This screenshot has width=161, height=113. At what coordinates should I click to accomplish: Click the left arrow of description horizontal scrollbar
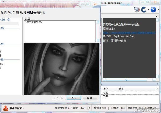pos(104,80)
